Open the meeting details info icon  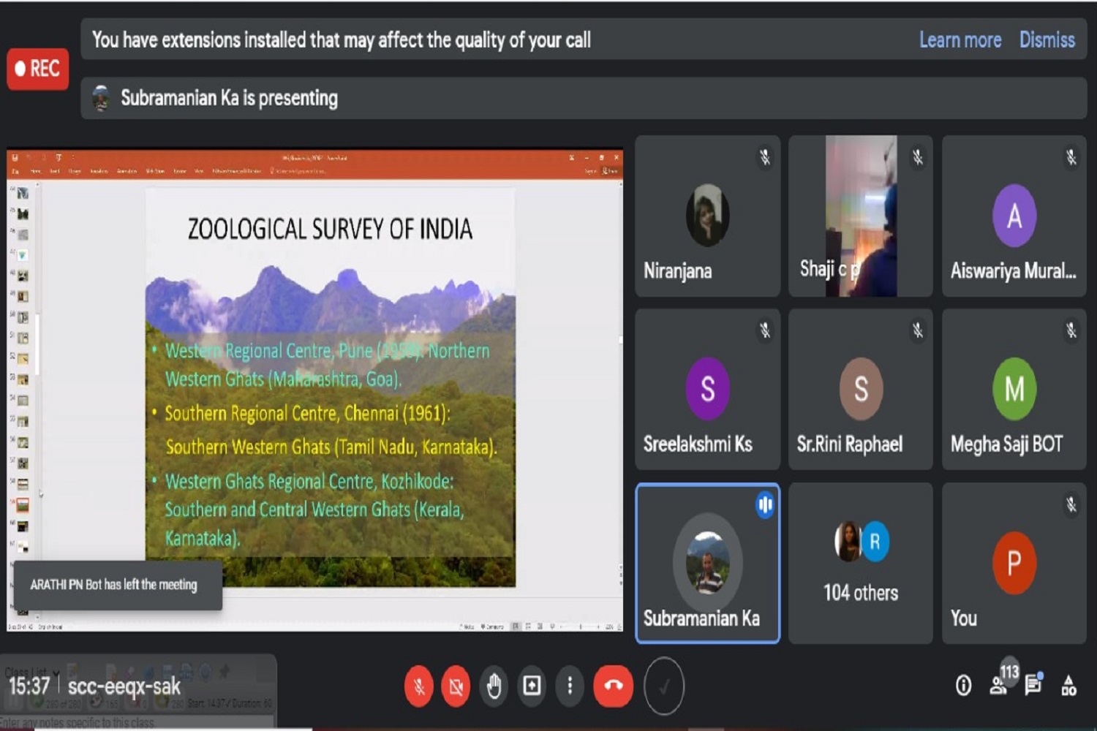point(963,686)
